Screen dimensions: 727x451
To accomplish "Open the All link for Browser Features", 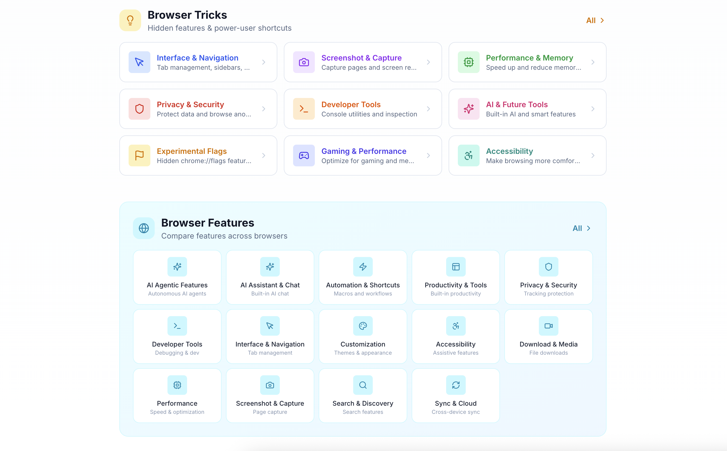I will [x=581, y=228].
